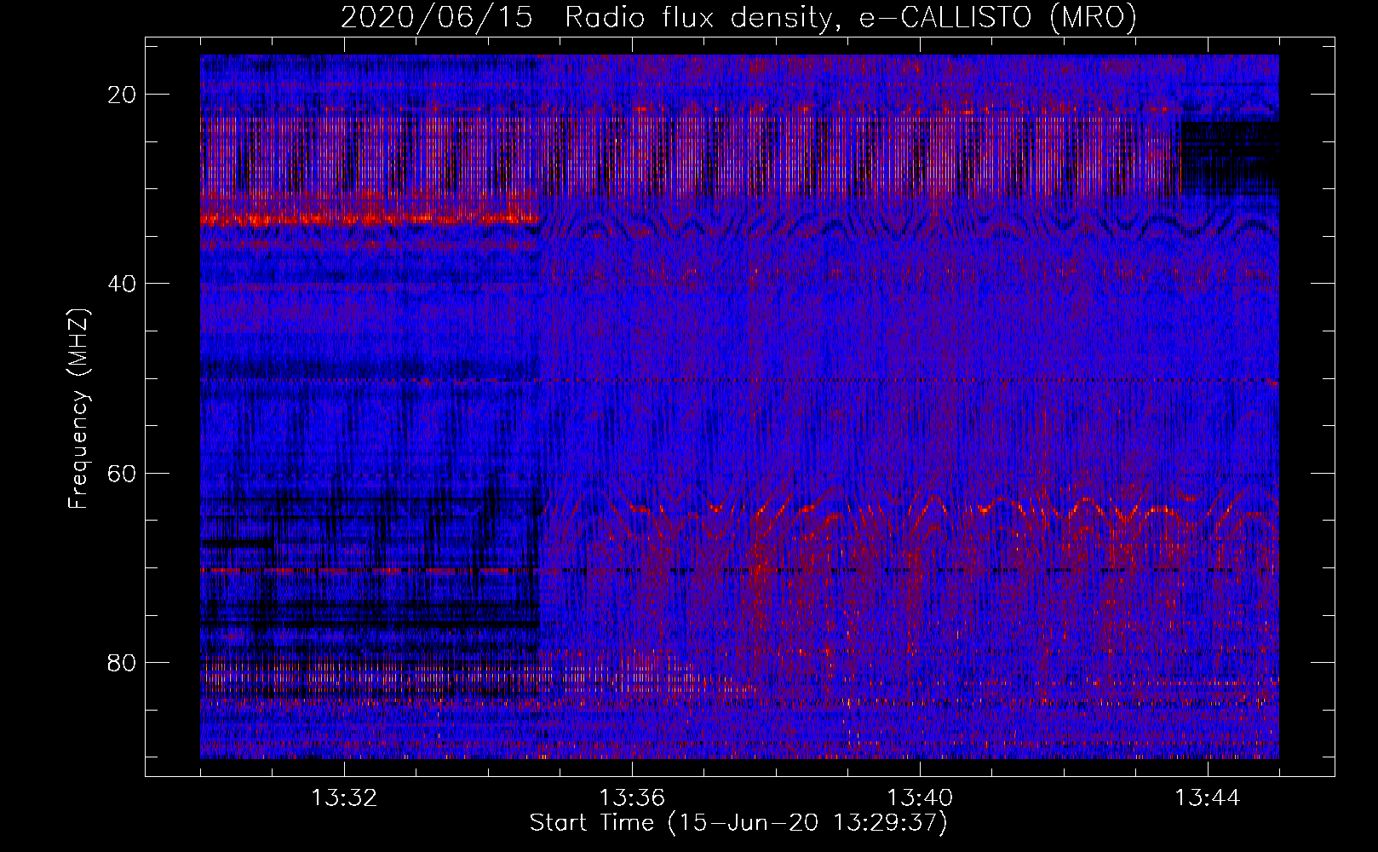The width and height of the screenshot is (1378, 852).
Task: Click the frequency tick label '40'
Action: 123,284
